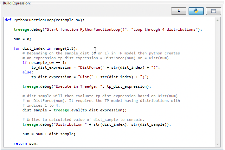Click the scrollbar down arrow in code editor
The height and width of the screenshot is (150, 225).
[217, 144]
